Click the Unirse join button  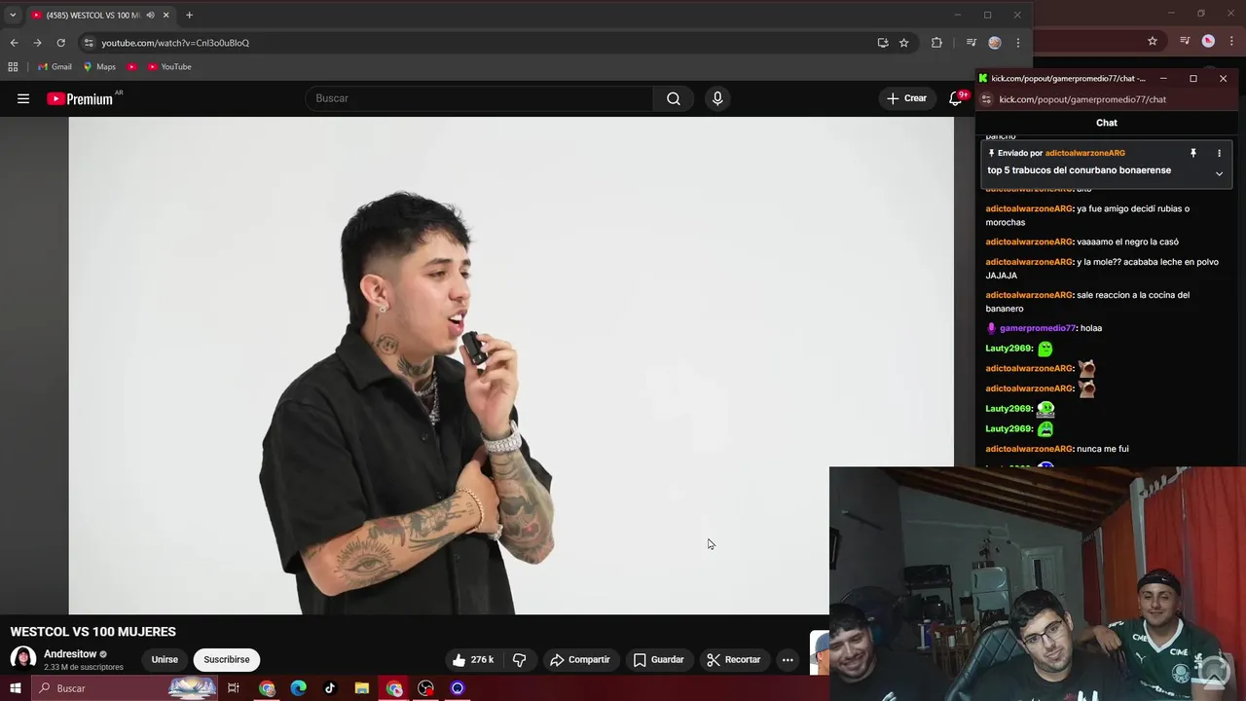tap(165, 660)
